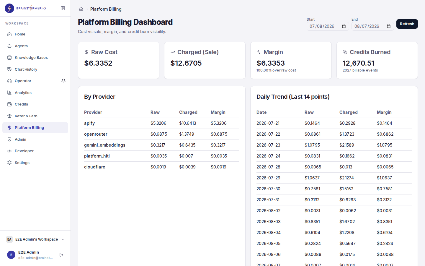Open the Settings sidebar link
The height and width of the screenshot is (266, 425).
click(x=35, y=163)
